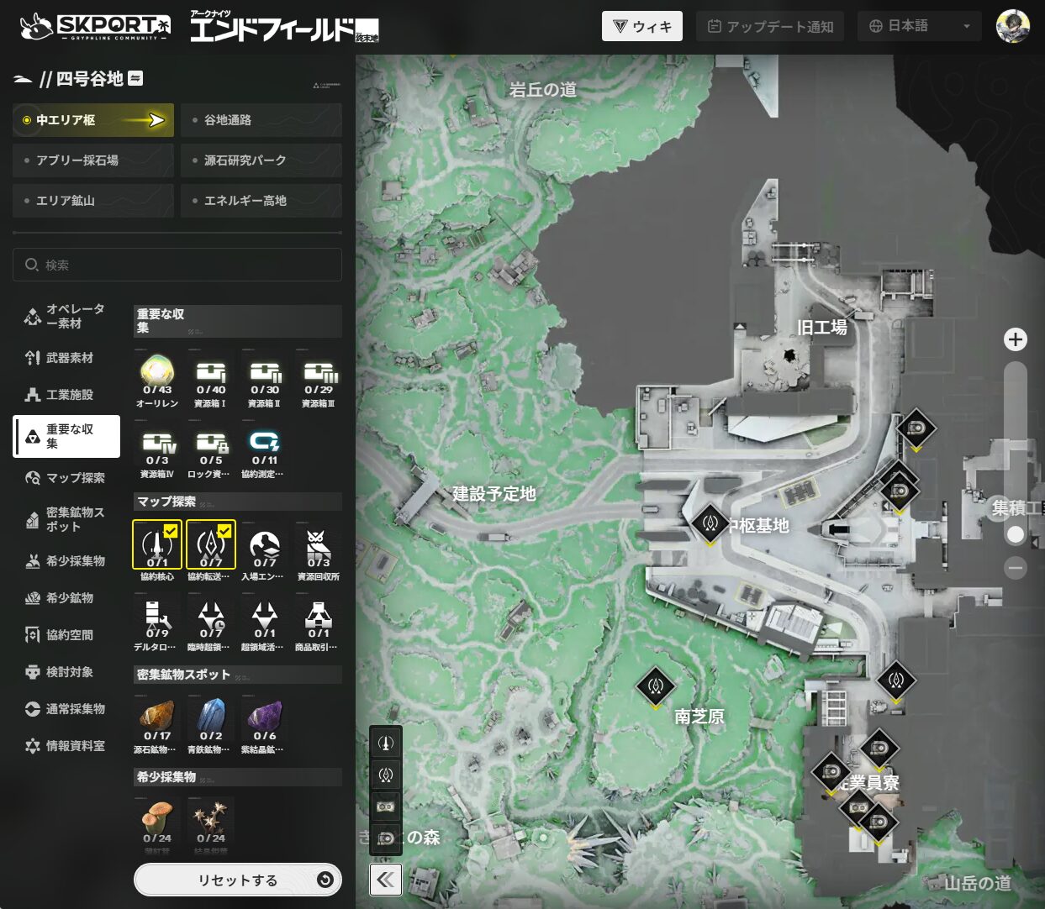Click the リセットする reset button

click(x=238, y=880)
